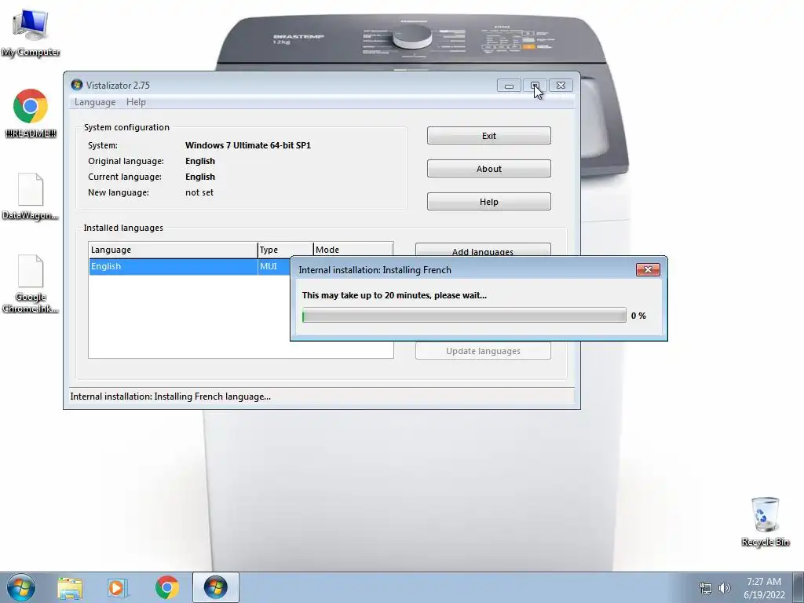Close the Installing French dialog

coord(648,270)
